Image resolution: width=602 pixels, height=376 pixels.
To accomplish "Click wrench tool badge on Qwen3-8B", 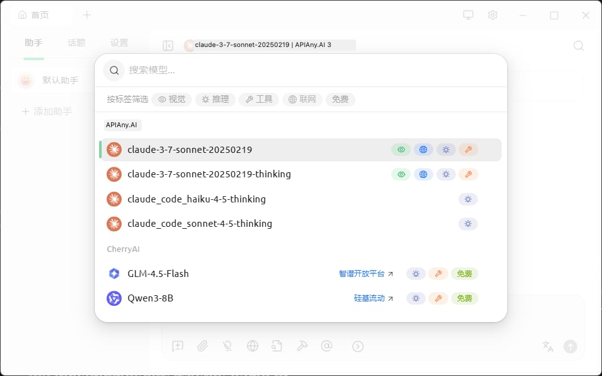I will [x=438, y=298].
